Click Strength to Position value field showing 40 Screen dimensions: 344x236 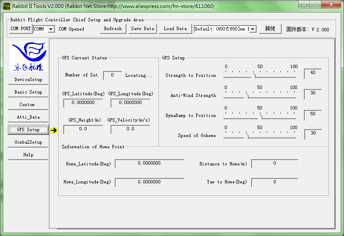pos(313,74)
